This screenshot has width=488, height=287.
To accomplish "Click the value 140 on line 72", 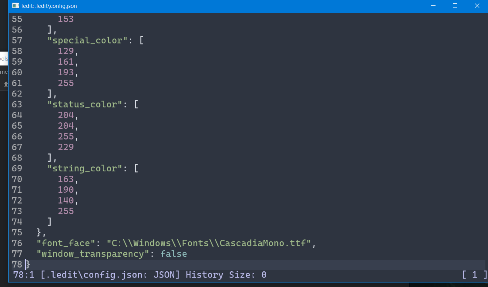I will (x=66, y=200).
